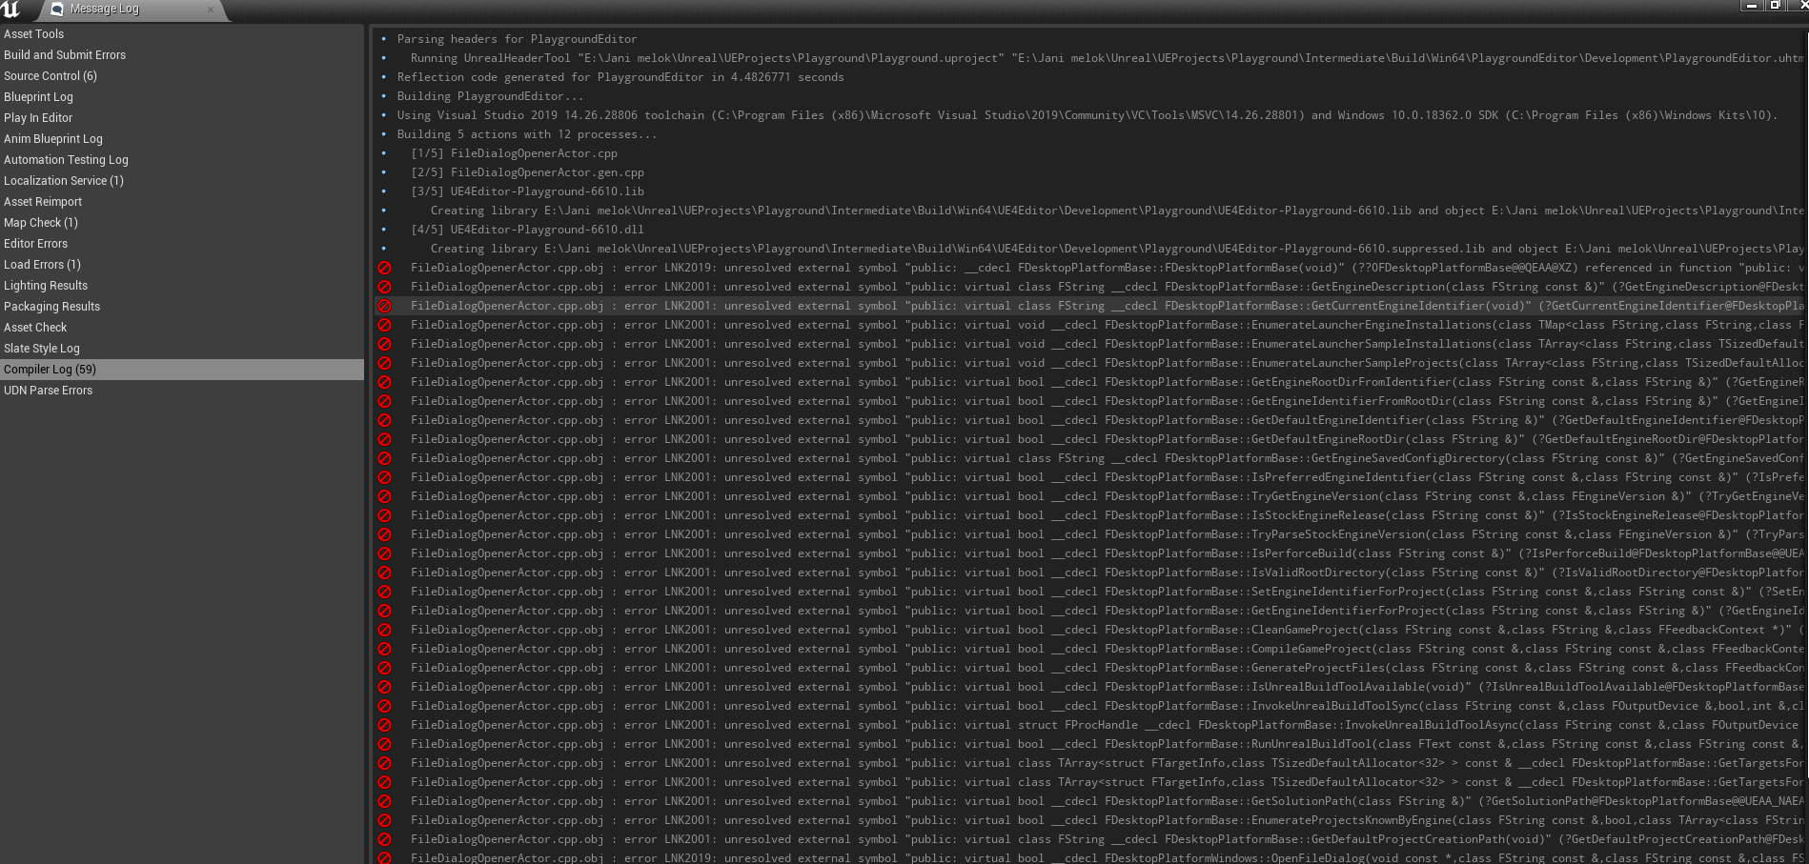Open the Asset Tools log category
The width and height of the screenshot is (1809, 864).
click(34, 34)
